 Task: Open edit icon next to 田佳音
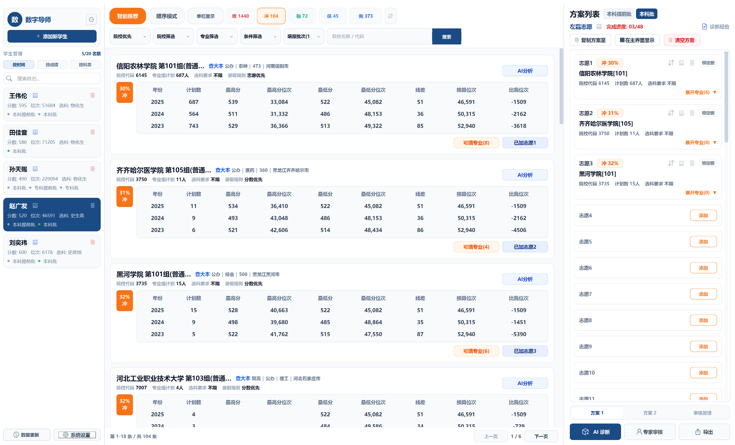35,132
